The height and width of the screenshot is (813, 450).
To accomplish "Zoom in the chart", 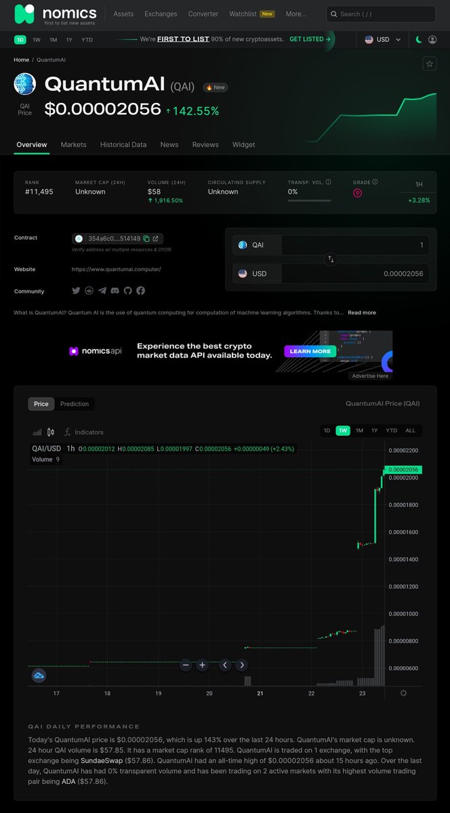I will tap(202, 665).
